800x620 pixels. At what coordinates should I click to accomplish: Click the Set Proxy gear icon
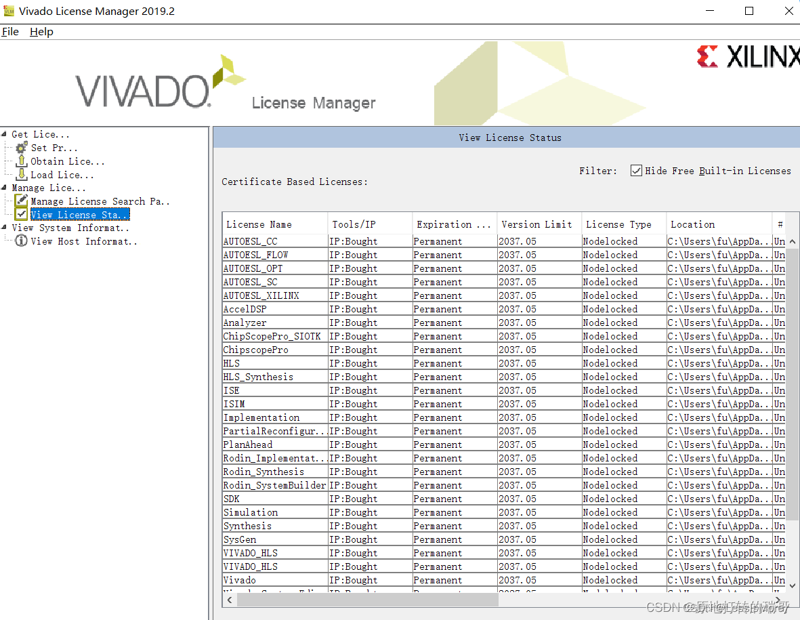point(22,148)
